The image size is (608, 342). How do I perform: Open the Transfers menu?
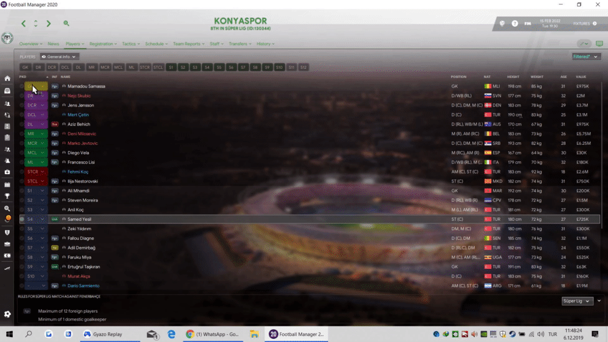click(240, 44)
